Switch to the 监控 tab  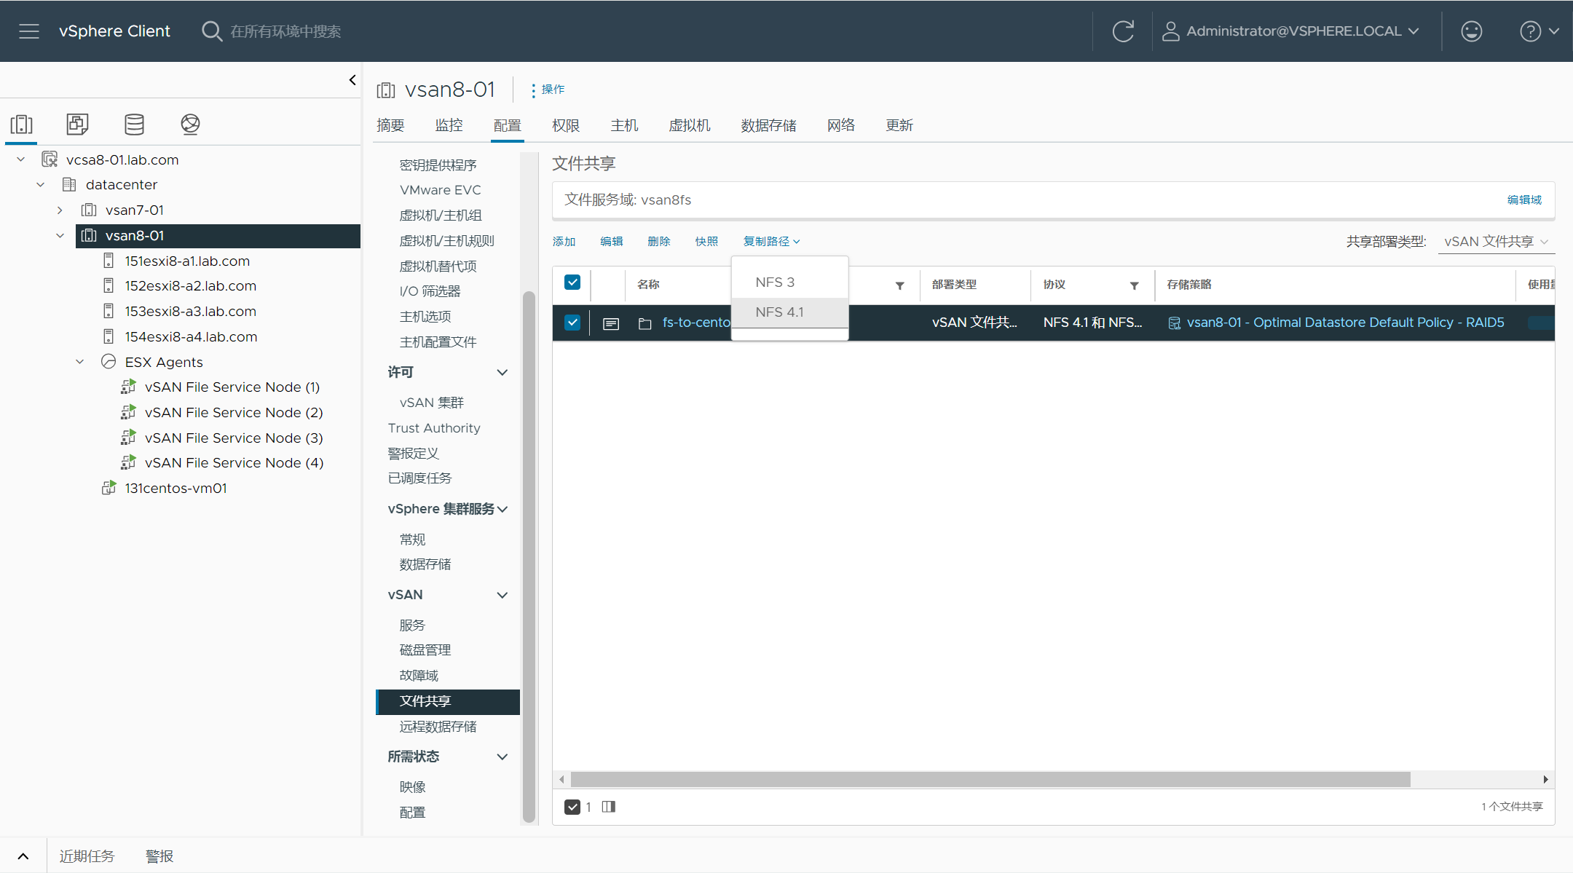point(449,126)
